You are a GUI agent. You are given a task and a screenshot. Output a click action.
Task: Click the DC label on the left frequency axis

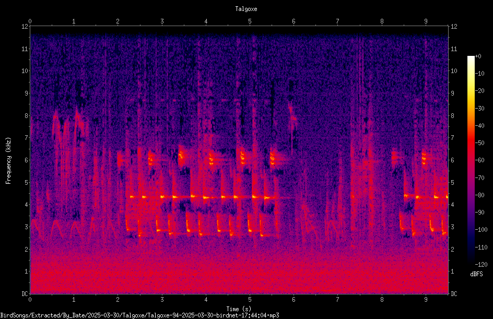tap(25, 294)
